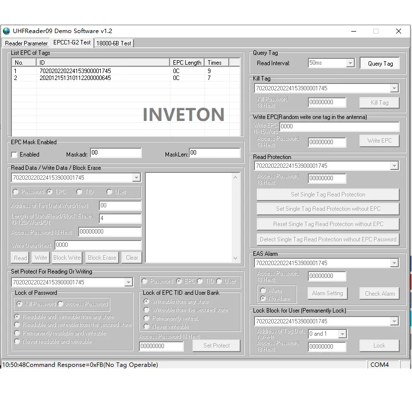This screenshot has height=395, width=412.
Task: Switch to the EPCC1-G2 Test tab
Action: pyautogui.click(x=72, y=42)
